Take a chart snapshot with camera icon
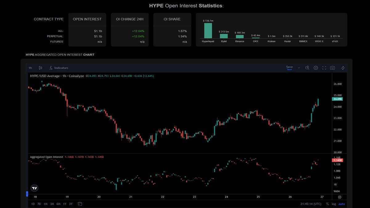Image resolution: width=370 pixels, height=208 pixels. (x=332, y=67)
